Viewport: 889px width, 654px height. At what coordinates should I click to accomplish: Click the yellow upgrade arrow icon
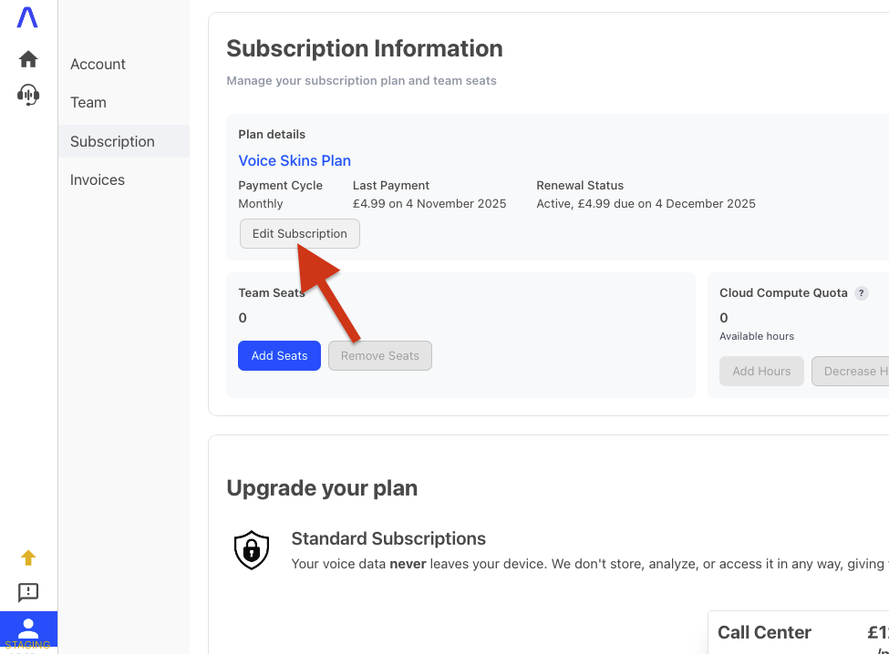pyautogui.click(x=27, y=557)
